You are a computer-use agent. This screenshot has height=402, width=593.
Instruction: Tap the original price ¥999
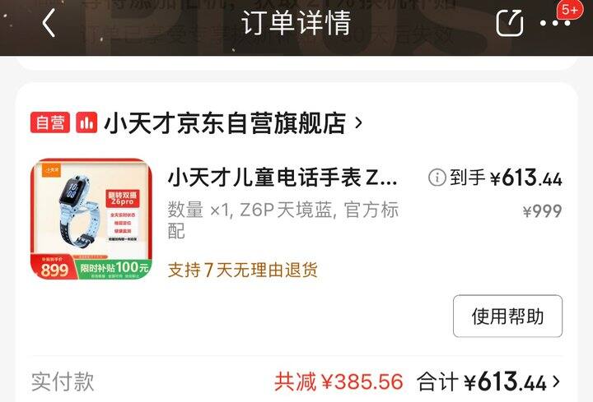pos(542,211)
